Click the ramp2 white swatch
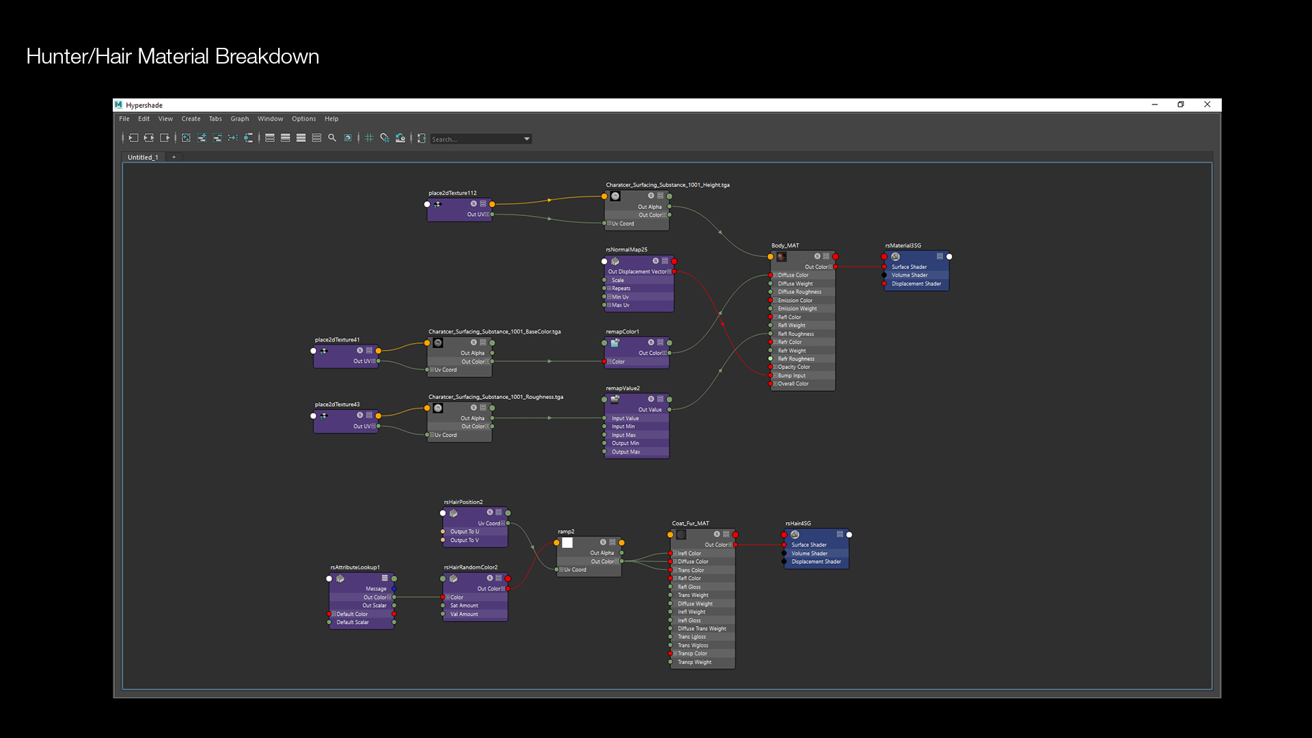Image resolution: width=1312 pixels, height=738 pixels. pyautogui.click(x=567, y=543)
